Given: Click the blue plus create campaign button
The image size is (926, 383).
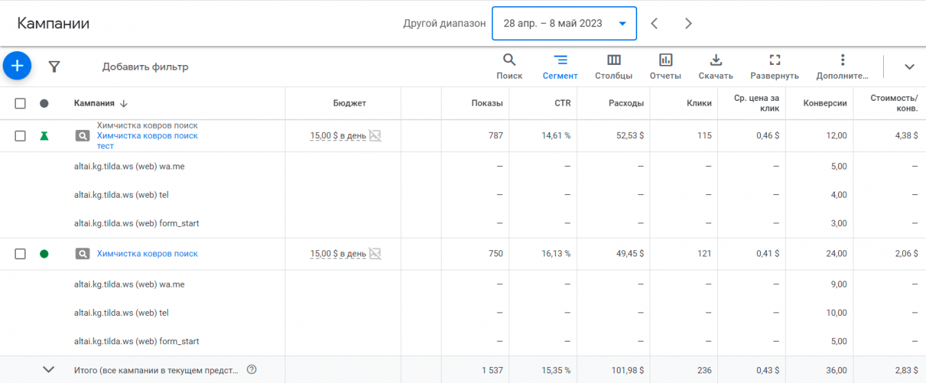Looking at the screenshot, I should [17, 66].
